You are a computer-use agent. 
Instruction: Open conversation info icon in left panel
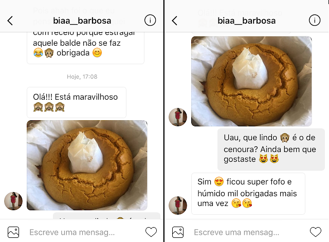(150, 21)
